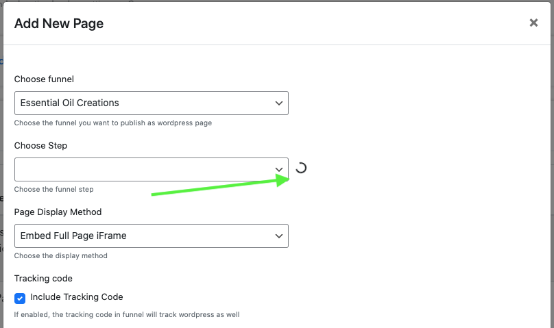The height and width of the screenshot is (328, 554).
Task: Click the Choose Step field label
Action: tap(40, 146)
